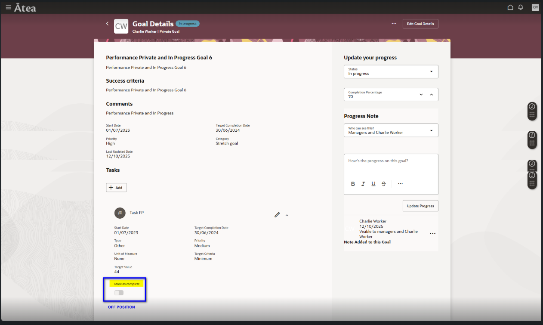Screen dimensions: 543x325
Task: Open the notifications bell
Action: pos(521,7)
